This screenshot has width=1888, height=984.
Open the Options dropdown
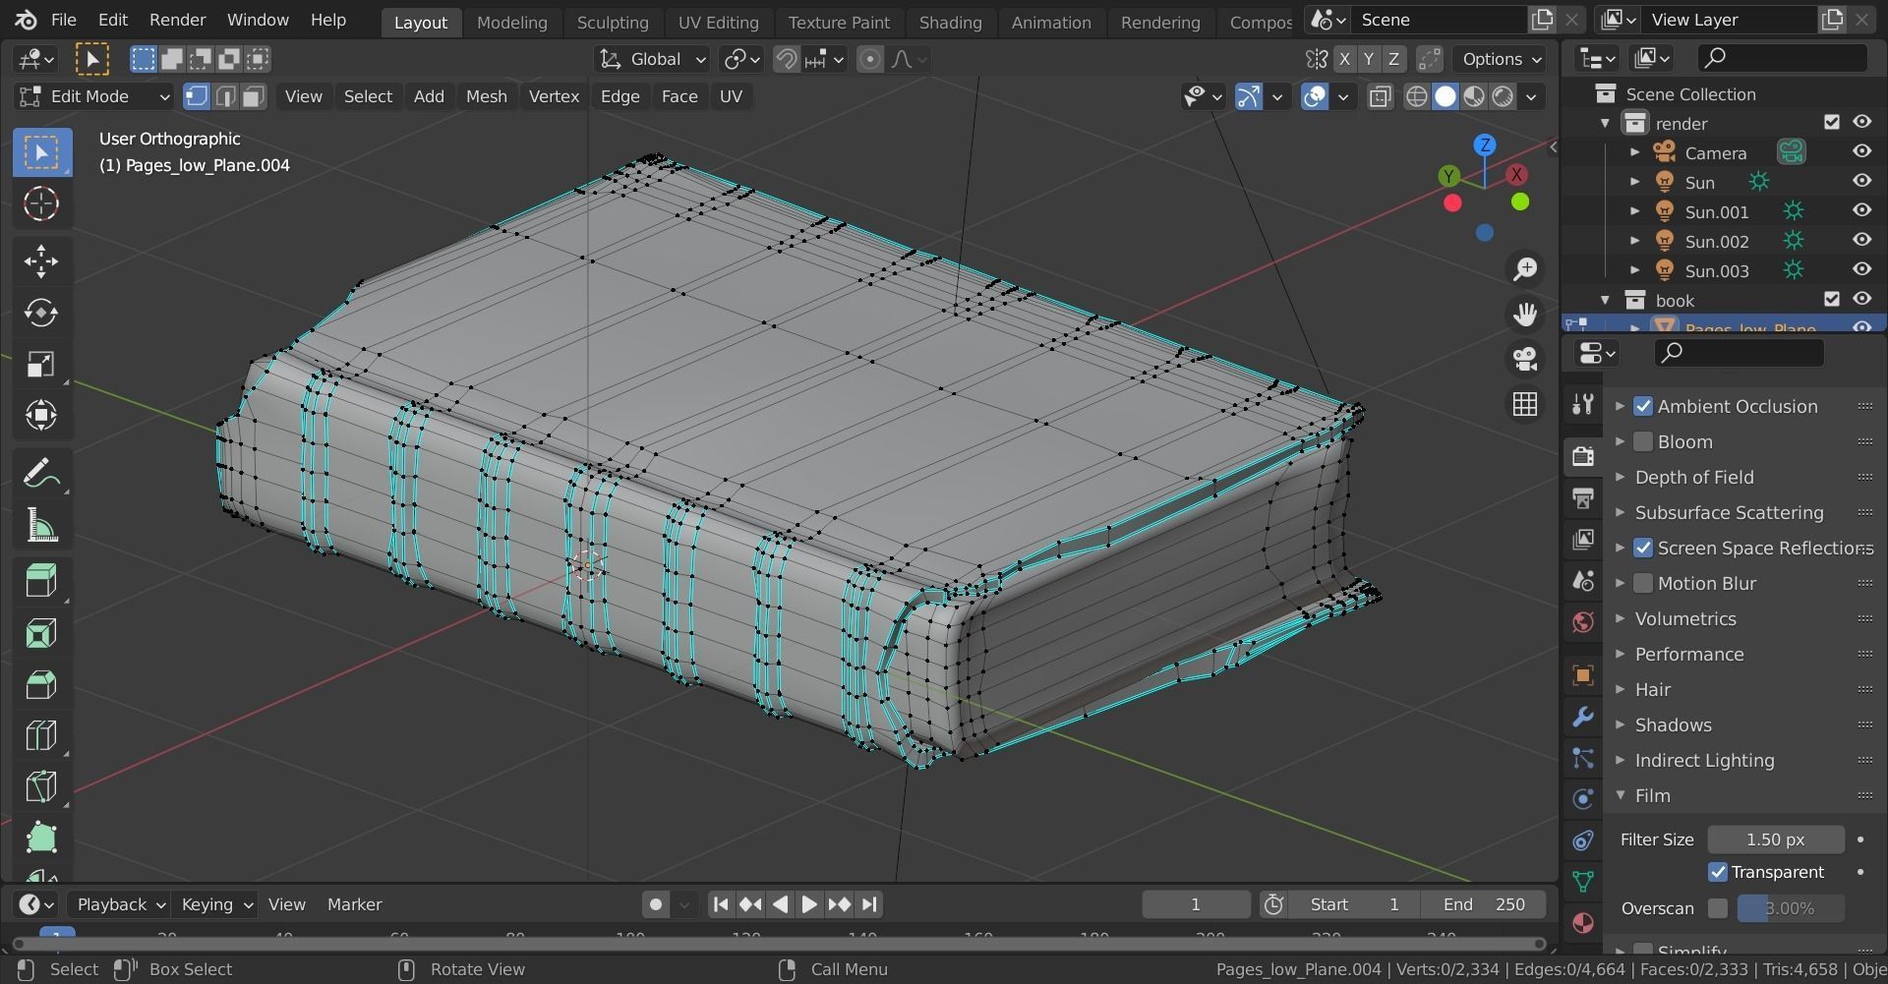(x=1501, y=59)
